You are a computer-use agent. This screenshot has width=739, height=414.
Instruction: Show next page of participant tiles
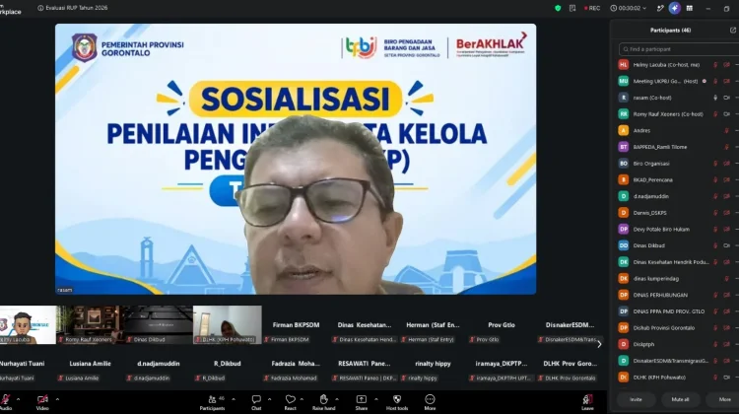tap(599, 344)
